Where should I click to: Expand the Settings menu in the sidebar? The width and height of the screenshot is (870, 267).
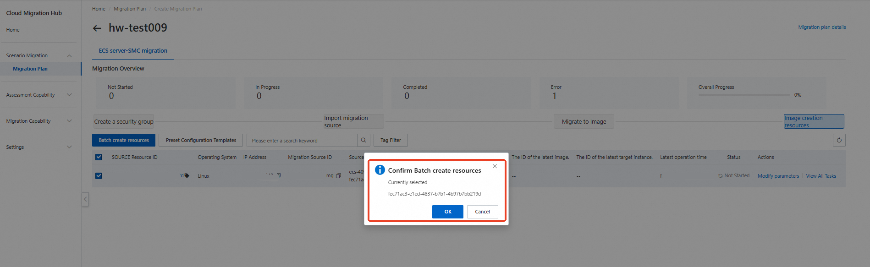(69, 147)
